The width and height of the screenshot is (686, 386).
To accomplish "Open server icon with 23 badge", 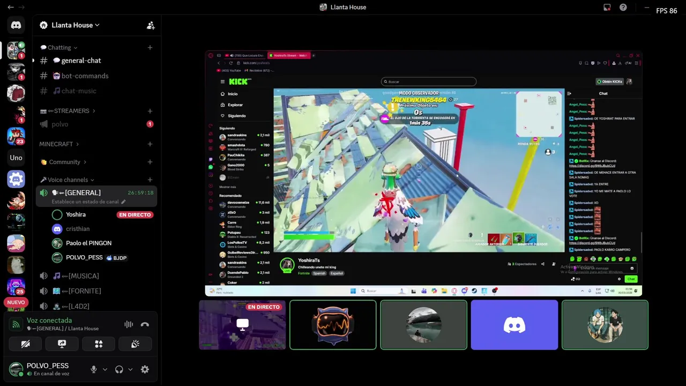I will click(x=16, y=136).
